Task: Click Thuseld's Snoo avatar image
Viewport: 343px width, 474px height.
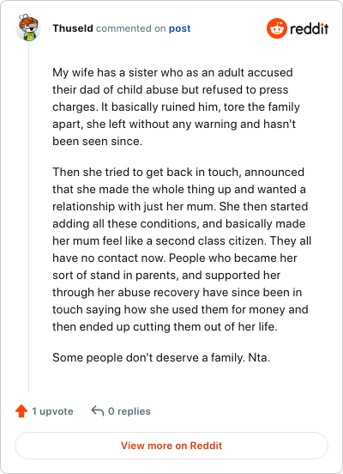Action: tap(28, 27)
